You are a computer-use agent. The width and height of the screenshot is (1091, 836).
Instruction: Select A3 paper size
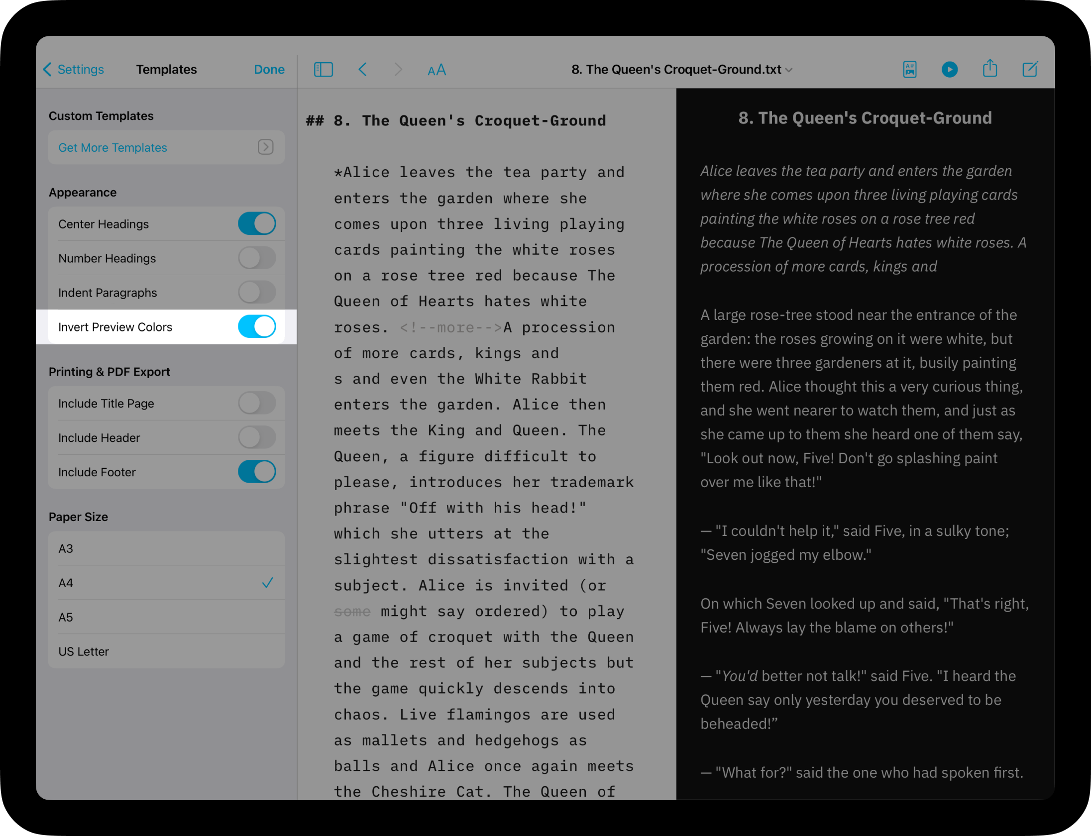point(166,548)
